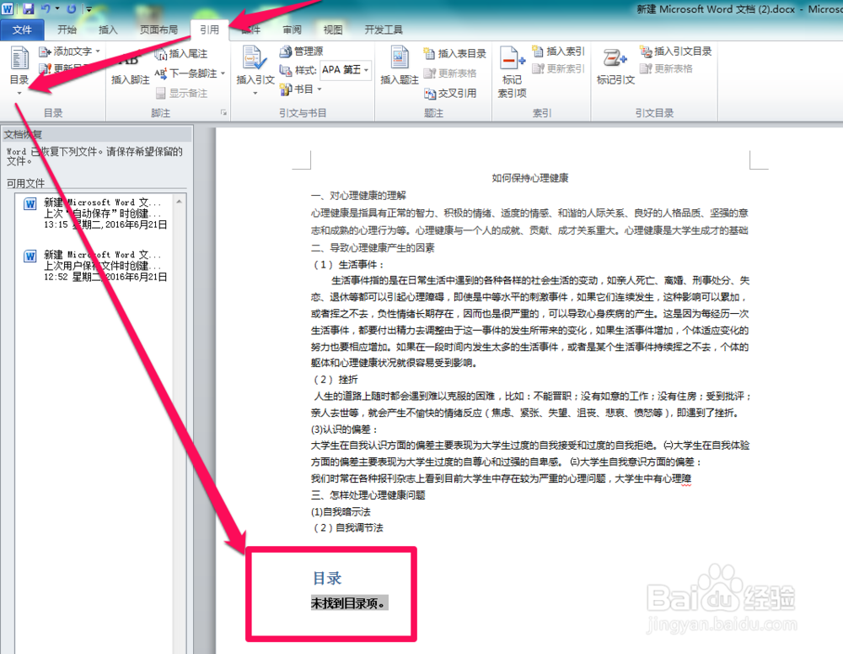The width and height of the screenshot is (843, 654).
Task: Open the 脚注 group dialog launcher
Action: click(x=223, y=112)
